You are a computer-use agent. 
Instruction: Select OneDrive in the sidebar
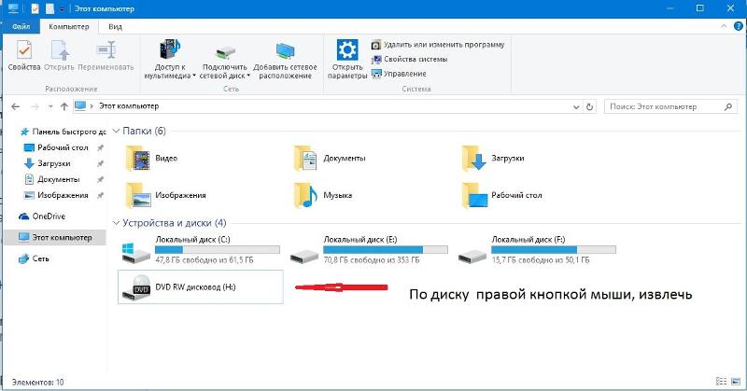point(42,216)
